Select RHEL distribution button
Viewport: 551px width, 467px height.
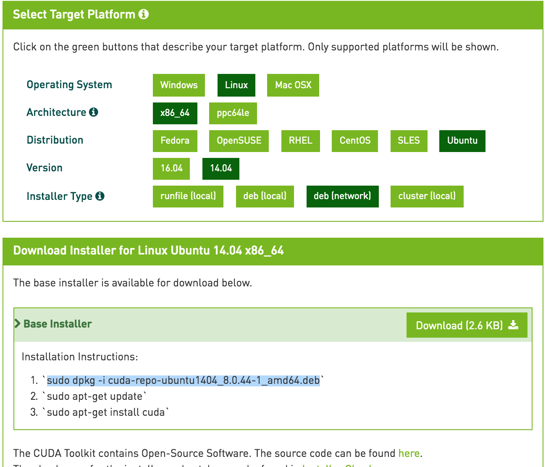coord(301,141)
